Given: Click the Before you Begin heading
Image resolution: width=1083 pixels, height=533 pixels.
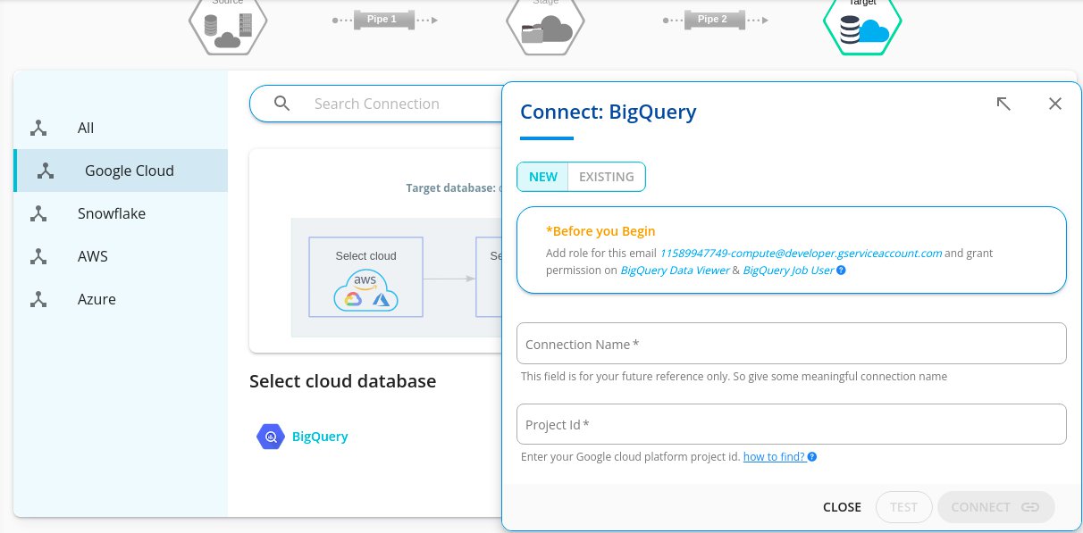Looking at the screenshot, I should click(x=600, y=231).
